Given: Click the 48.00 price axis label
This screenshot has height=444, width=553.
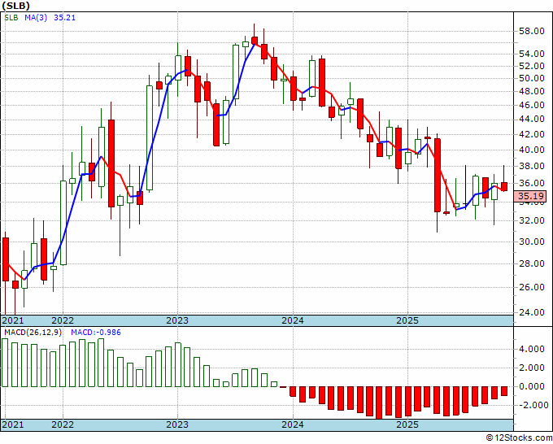Looking at the screenshot, I should pyautogui.click(x=532, y=91).
